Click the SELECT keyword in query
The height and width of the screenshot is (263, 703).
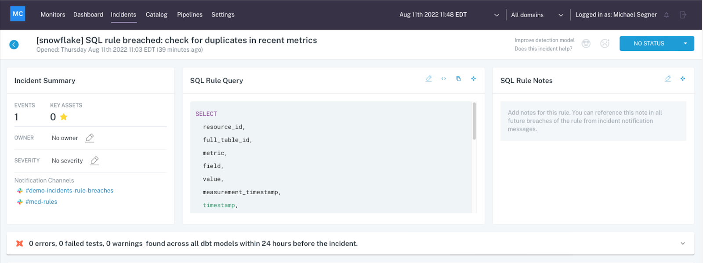click(206, 114)
